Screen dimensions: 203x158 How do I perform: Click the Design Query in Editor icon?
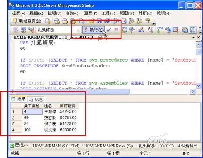[141, 30]
